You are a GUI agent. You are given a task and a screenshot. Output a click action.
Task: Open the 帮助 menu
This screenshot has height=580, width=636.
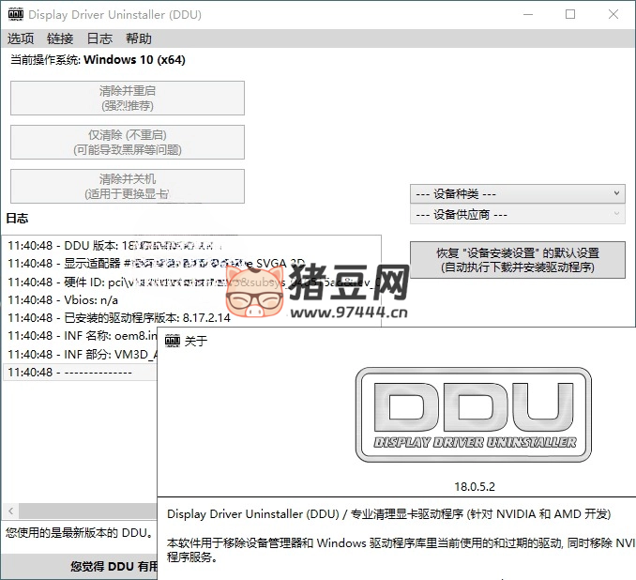[x=139, y=38]
